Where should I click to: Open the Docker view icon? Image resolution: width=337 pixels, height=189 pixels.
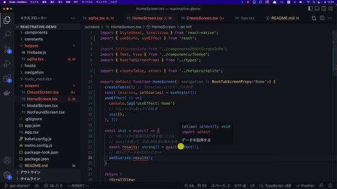7,93
